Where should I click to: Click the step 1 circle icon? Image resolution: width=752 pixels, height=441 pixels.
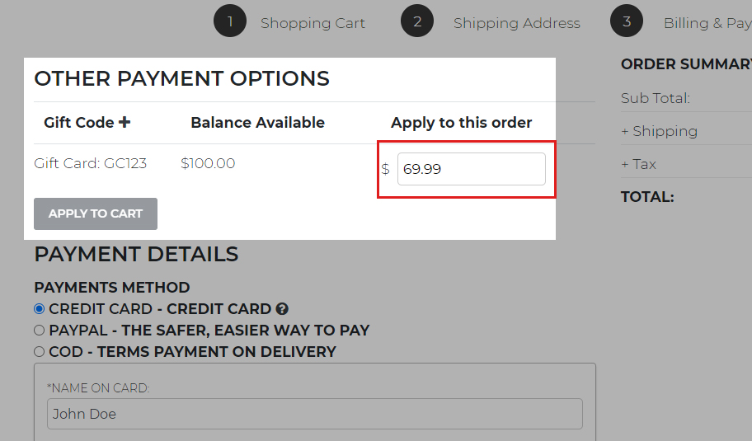[x=230, y=22]
